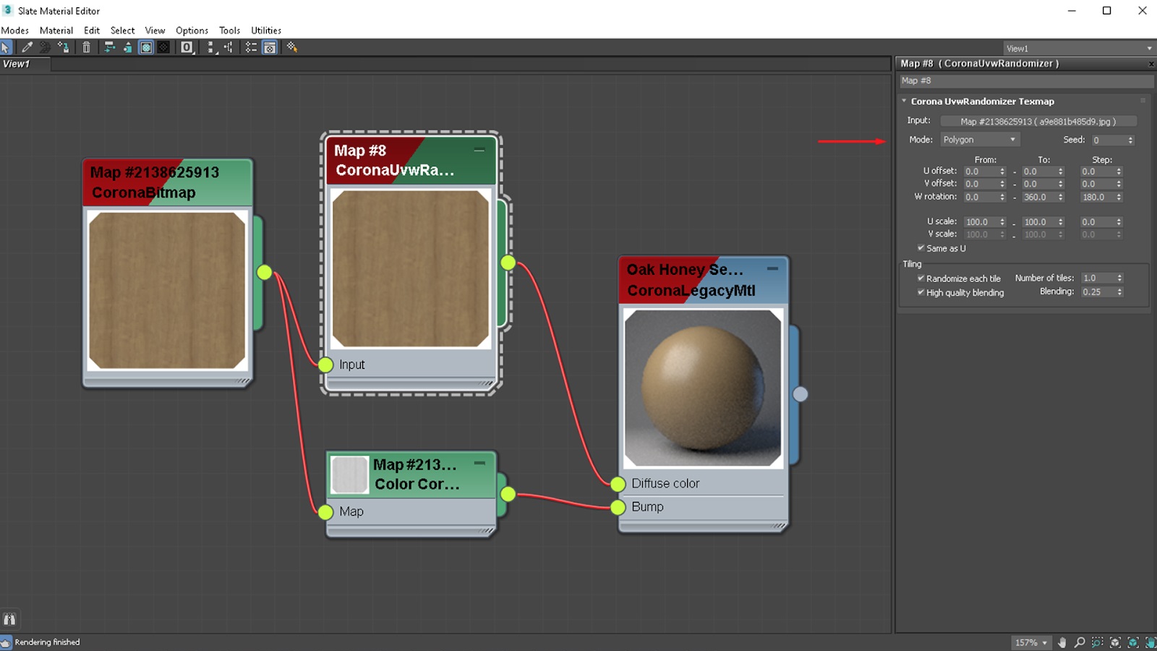This screenshot has width=1157, height=651.
Task: Open the Material menu
Action: [56, 30]
